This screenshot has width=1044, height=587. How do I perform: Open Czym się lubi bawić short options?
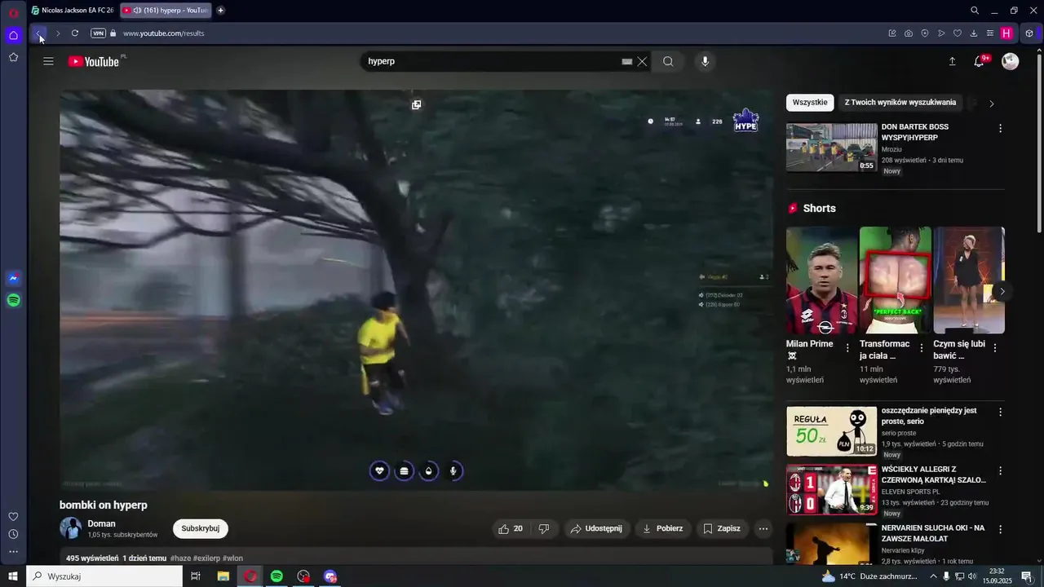coord(996,348)
